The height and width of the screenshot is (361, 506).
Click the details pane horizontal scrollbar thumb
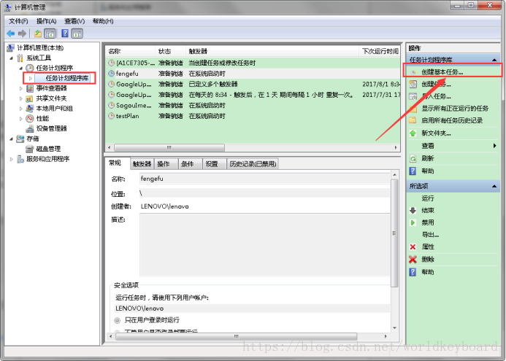[x=237, y=336]
